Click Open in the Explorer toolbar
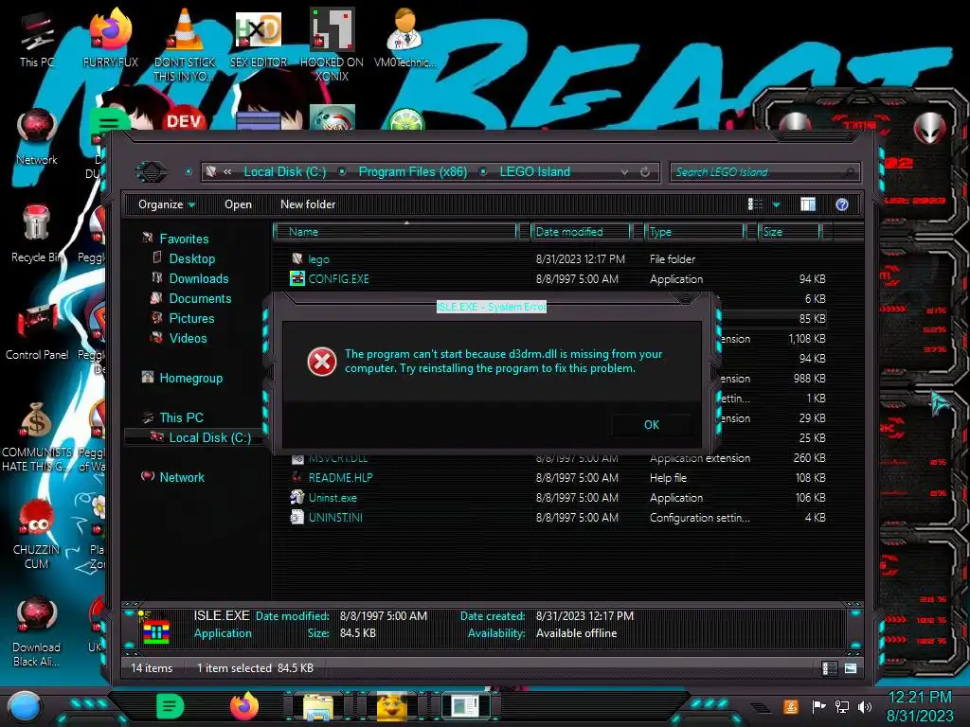Image resolution: width=970 pixels, height=727 pixels. 238,204
